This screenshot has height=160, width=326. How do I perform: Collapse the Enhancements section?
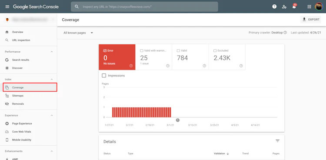(x=52, y=151)
